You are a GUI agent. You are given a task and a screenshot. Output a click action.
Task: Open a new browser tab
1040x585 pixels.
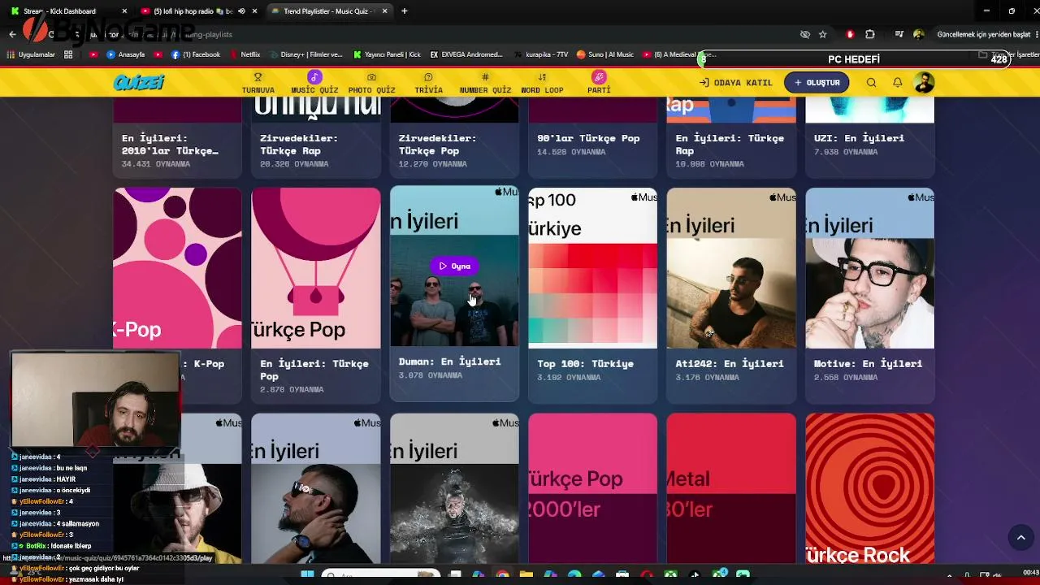click(x=405, y=11)
